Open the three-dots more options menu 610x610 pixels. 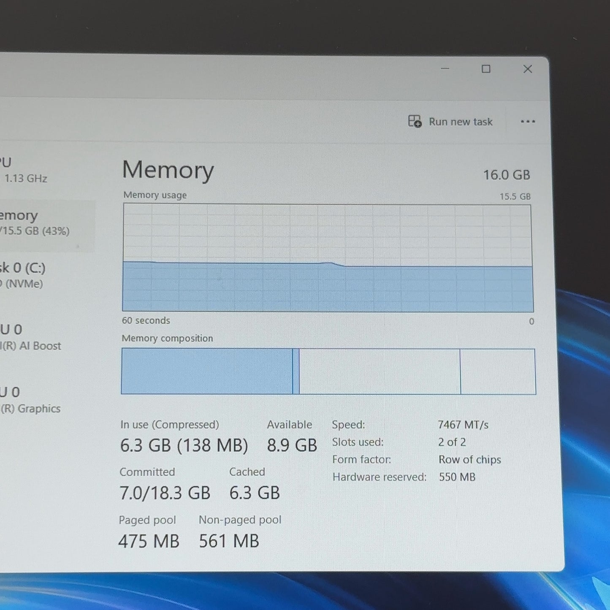[528, 122]
